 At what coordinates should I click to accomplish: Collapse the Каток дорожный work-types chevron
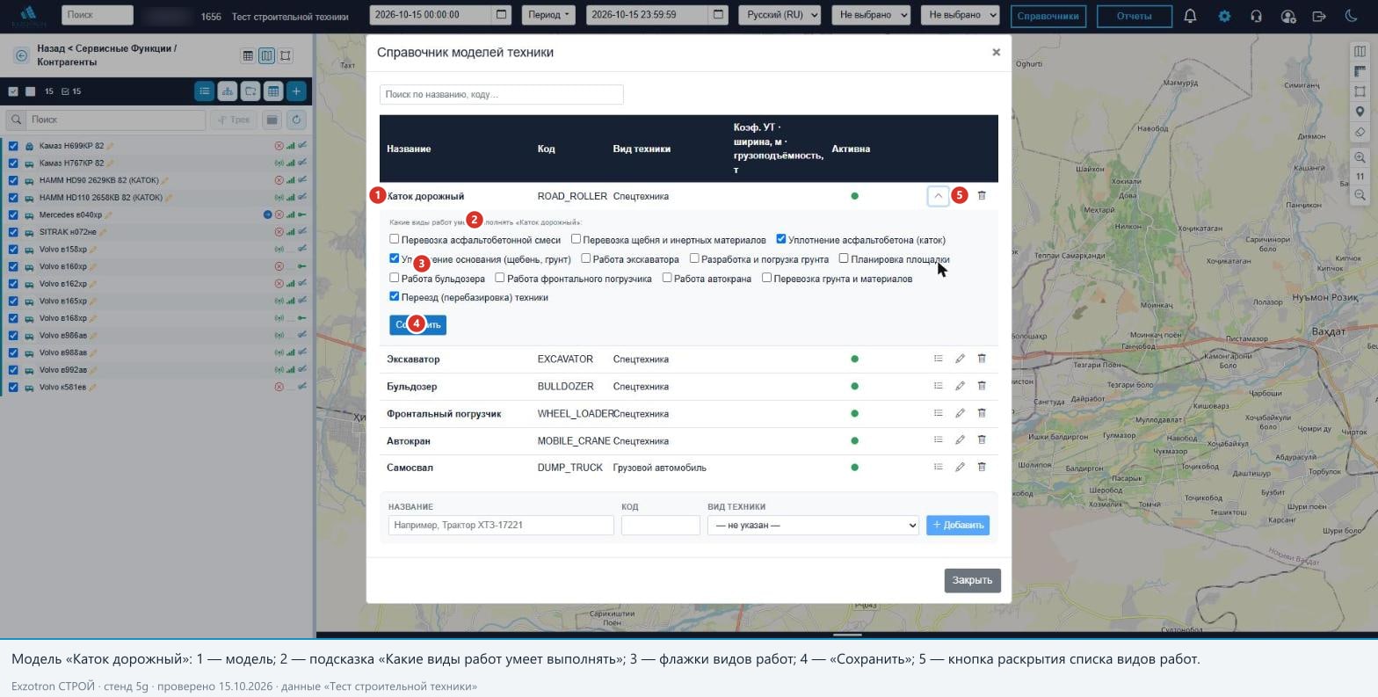pyautogui.click(x=938, y=195)
